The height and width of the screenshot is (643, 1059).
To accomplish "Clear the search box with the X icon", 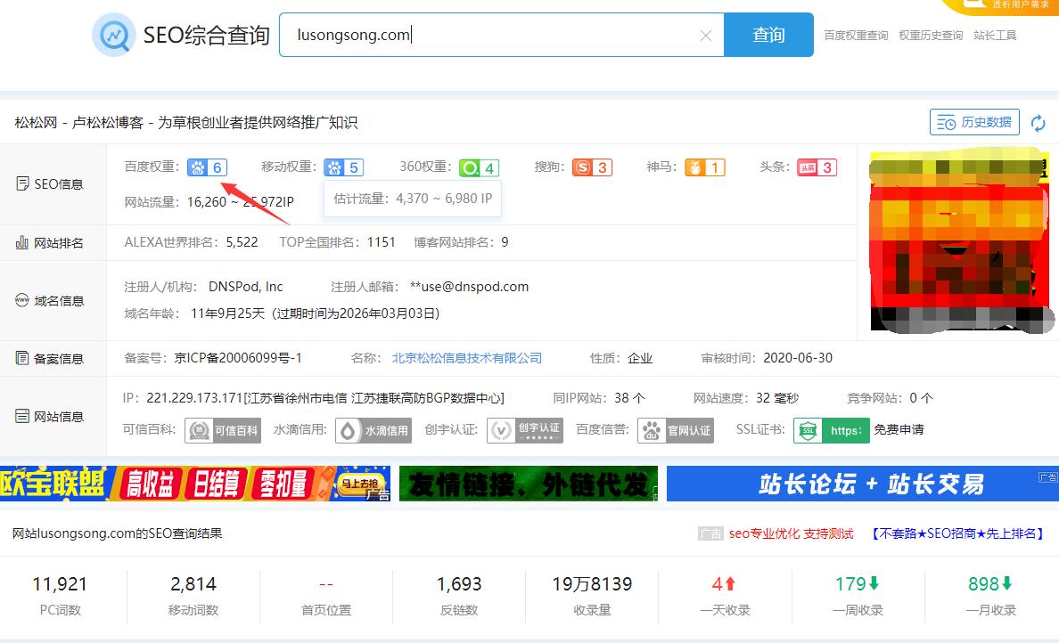I will (x=706, y=35).
